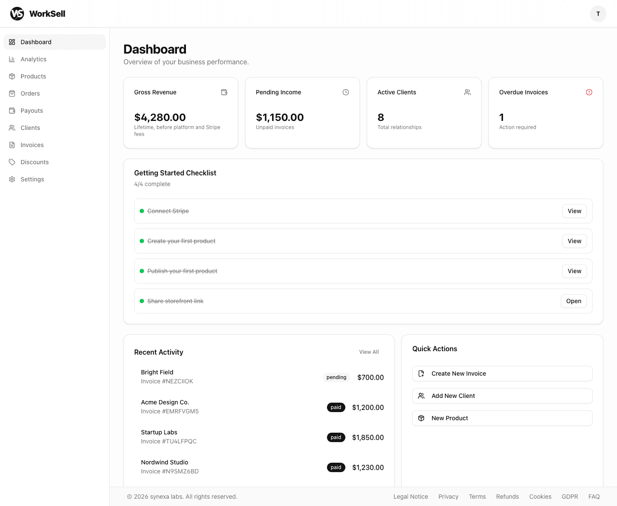This screenshot has height=506, width=617.
Task: Click the WorkSell brand name
Action: tap(47, 14)
